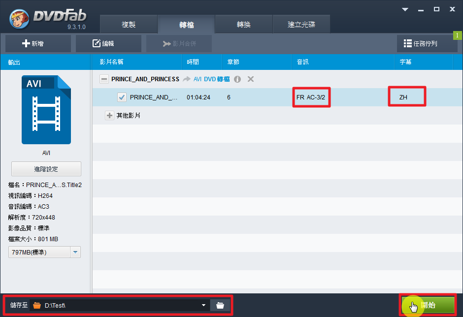Image resolution: width=463 pixels, height=317 pixels.
Task: Click the large AVI file format icon
Action: (x=46, y=110)
